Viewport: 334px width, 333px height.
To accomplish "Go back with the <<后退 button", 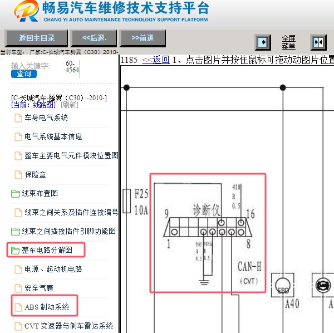I will pos(94,38).
